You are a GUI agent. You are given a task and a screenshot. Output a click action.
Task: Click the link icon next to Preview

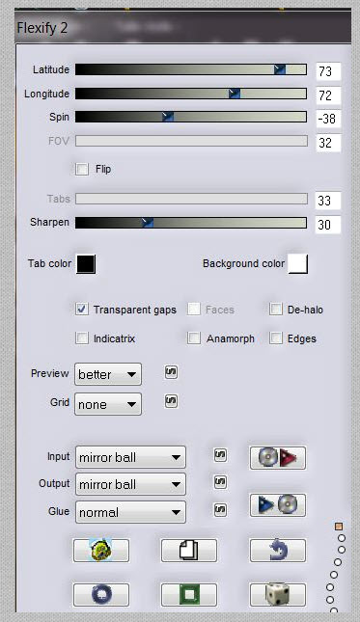171,372
